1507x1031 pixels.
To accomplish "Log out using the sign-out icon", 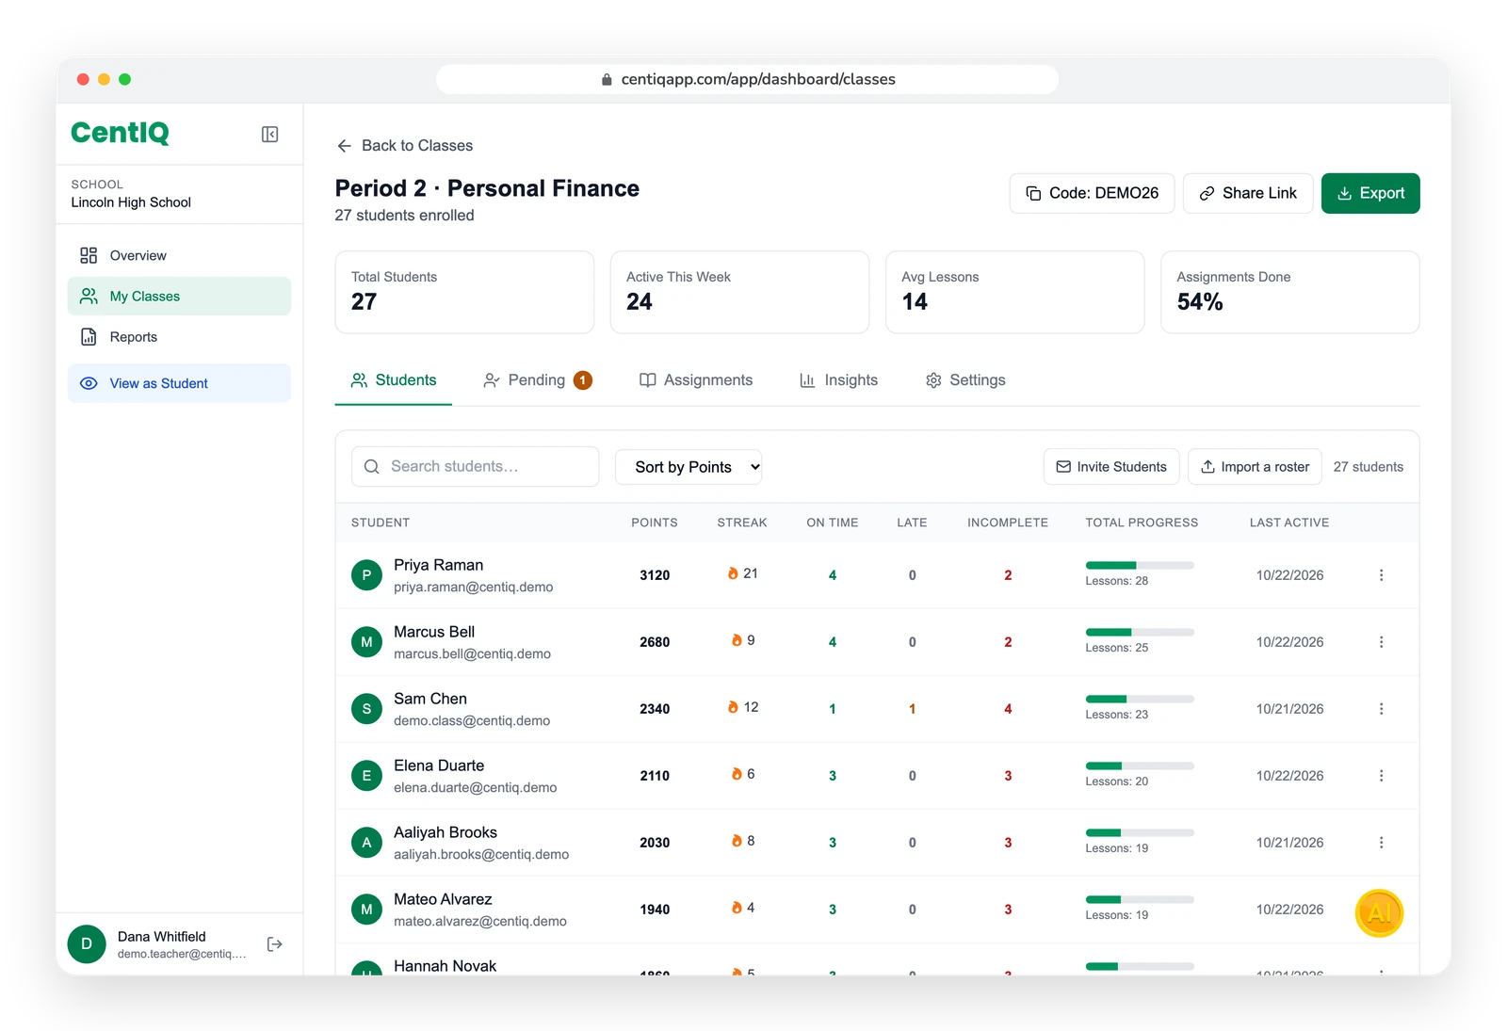I will tap(275, 944).
